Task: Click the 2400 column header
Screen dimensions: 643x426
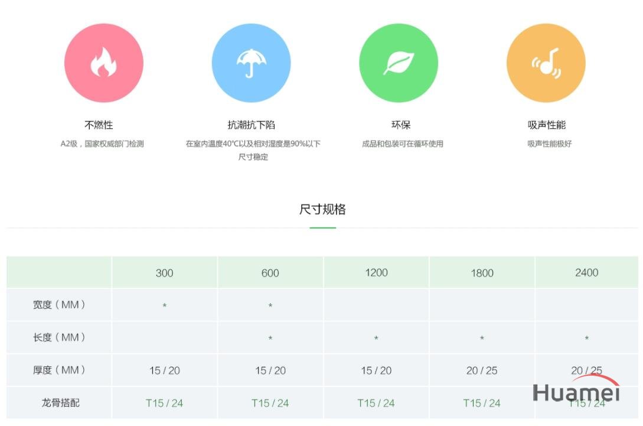Action: tap(587, 272)
